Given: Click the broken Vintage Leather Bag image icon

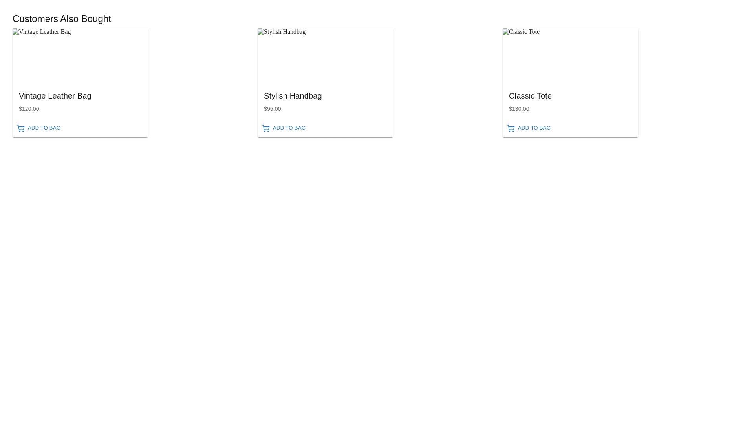Looking at the screenshot, I should (x=16, y=32).
